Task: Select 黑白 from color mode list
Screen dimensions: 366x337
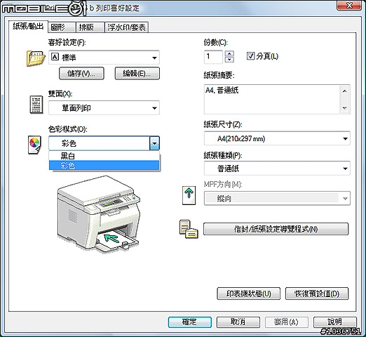Action: pyautogui.click(x=104, y=156)
